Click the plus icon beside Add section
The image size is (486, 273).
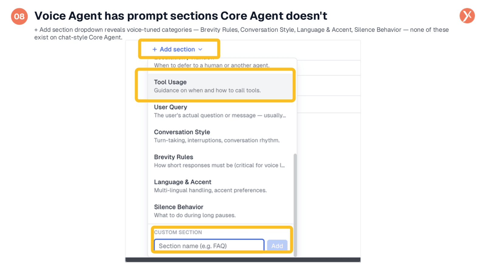coord(155,49)
